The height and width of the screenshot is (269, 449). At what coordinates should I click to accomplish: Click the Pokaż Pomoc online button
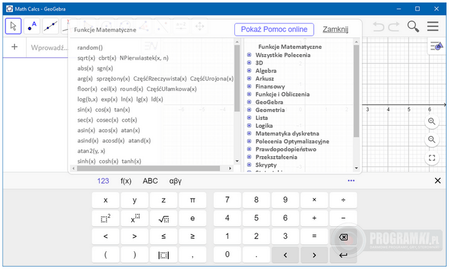click(x=274, y=30)
